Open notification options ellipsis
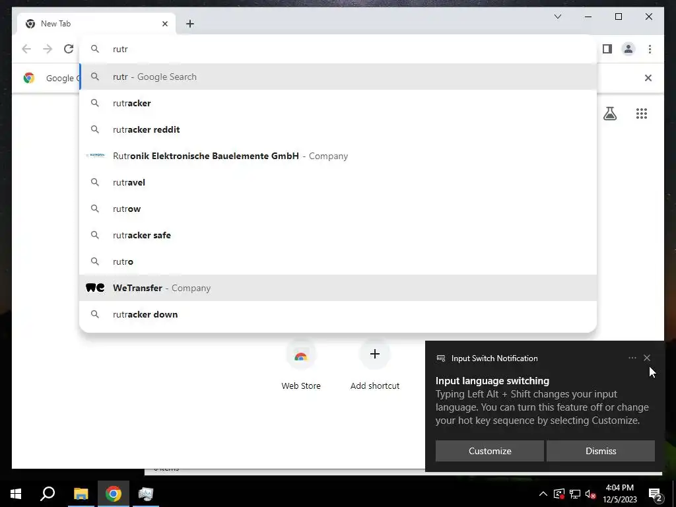676x507 pixels. 632,358
